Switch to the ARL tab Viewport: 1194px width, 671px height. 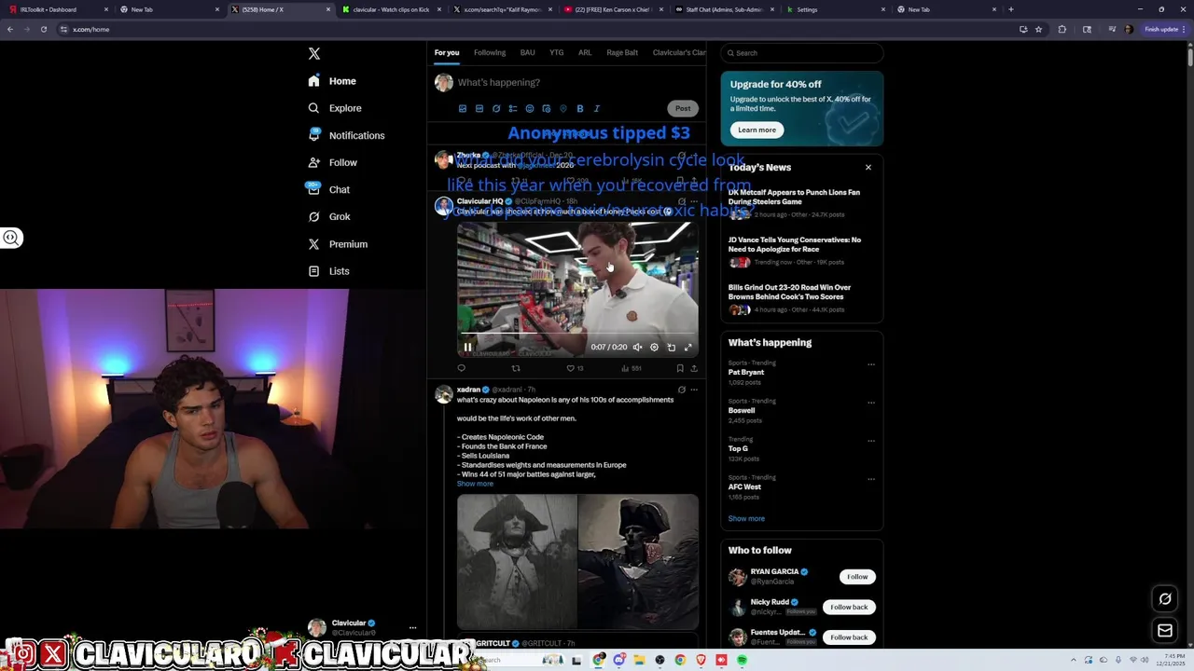585,53
